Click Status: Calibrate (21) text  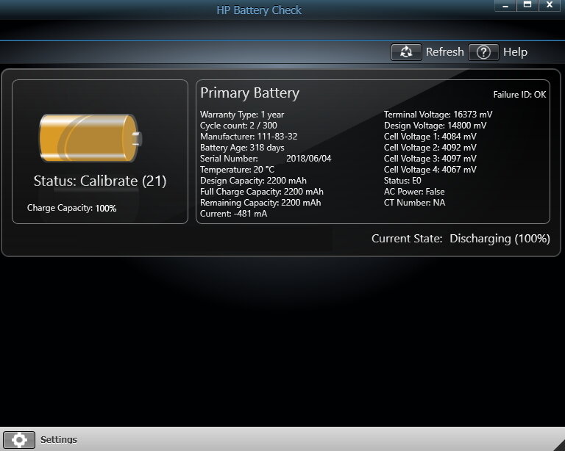tap(100, 181)
